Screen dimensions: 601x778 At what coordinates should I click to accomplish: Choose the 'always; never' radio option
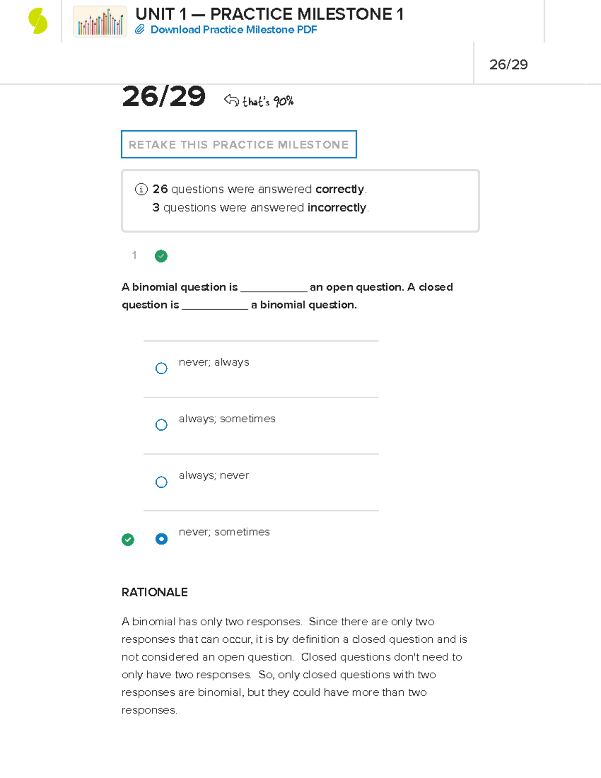[x=161, y=482]
